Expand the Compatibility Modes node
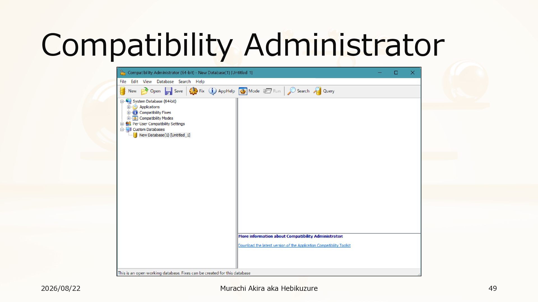Screen dimensions: 538x302 point(129,118)
